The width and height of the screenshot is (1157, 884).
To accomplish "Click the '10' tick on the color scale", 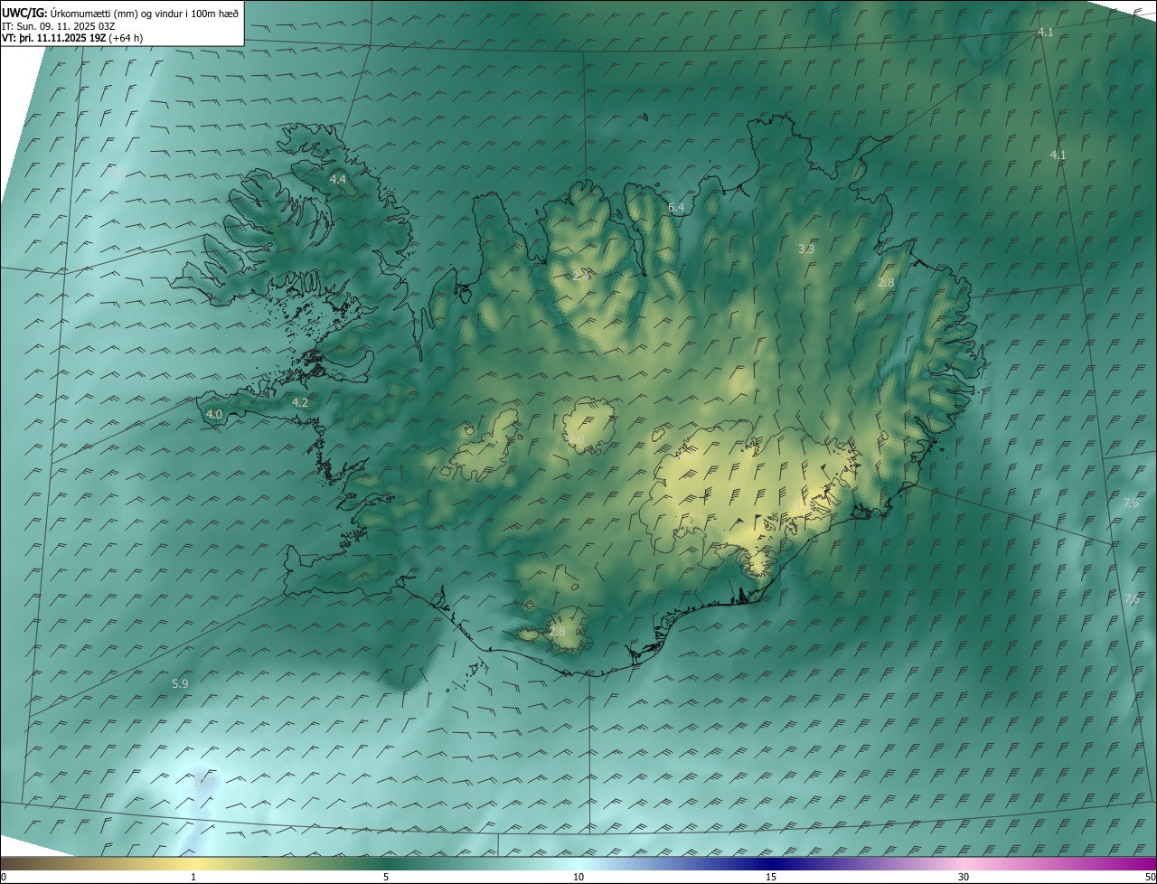I will 578,877.
